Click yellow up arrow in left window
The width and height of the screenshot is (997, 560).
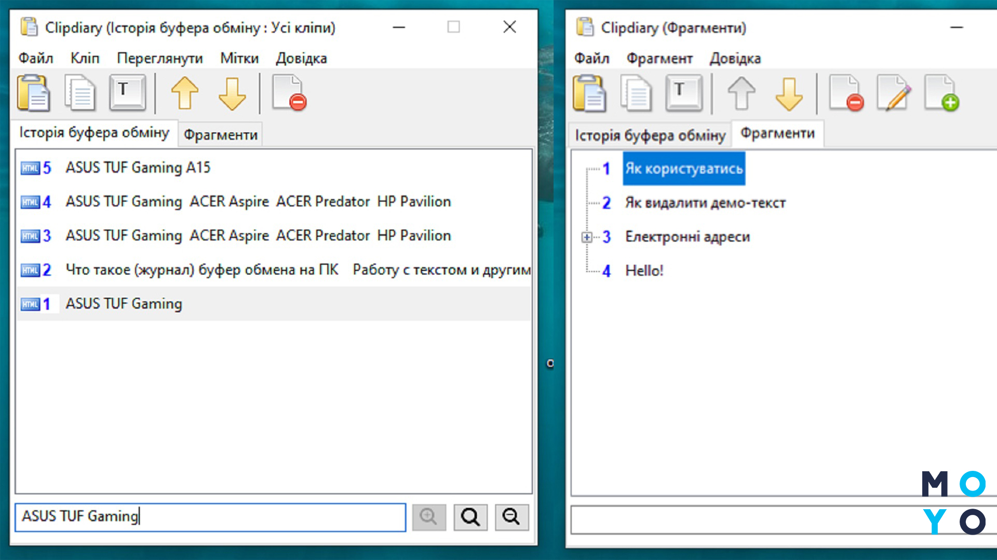pyautogui.click(x=185, y=93)
